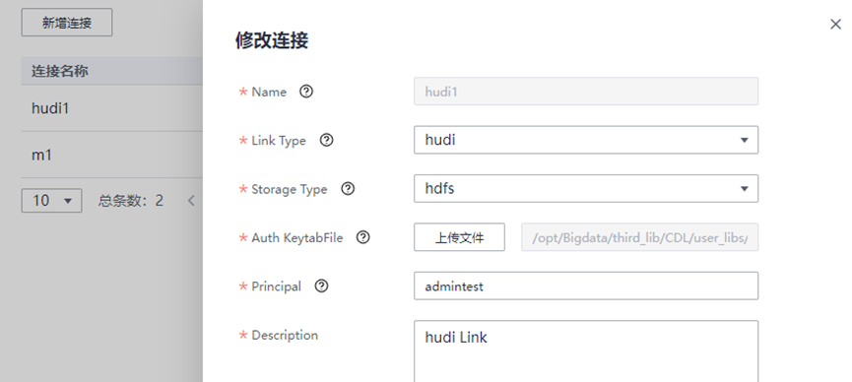Screen dimensions: 852x382
Task: Click into the Description hudi Link textarea
Action: (586, 351)
